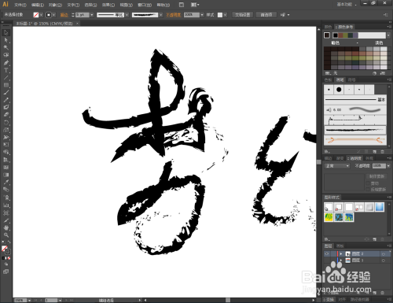Image resolution: width=393 pixels, height=303 pixels.
Task: Click the 制作蒙版 make mask button
Action: click(x=376, y=176)
